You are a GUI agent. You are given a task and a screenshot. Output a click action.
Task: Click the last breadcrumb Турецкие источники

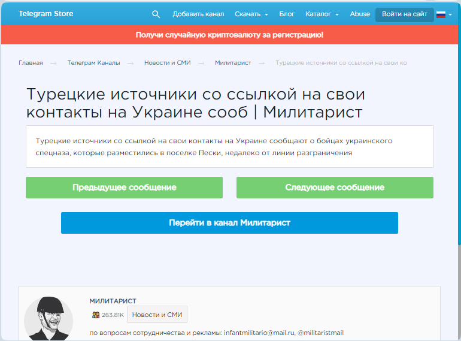click(x=341, y=63)
